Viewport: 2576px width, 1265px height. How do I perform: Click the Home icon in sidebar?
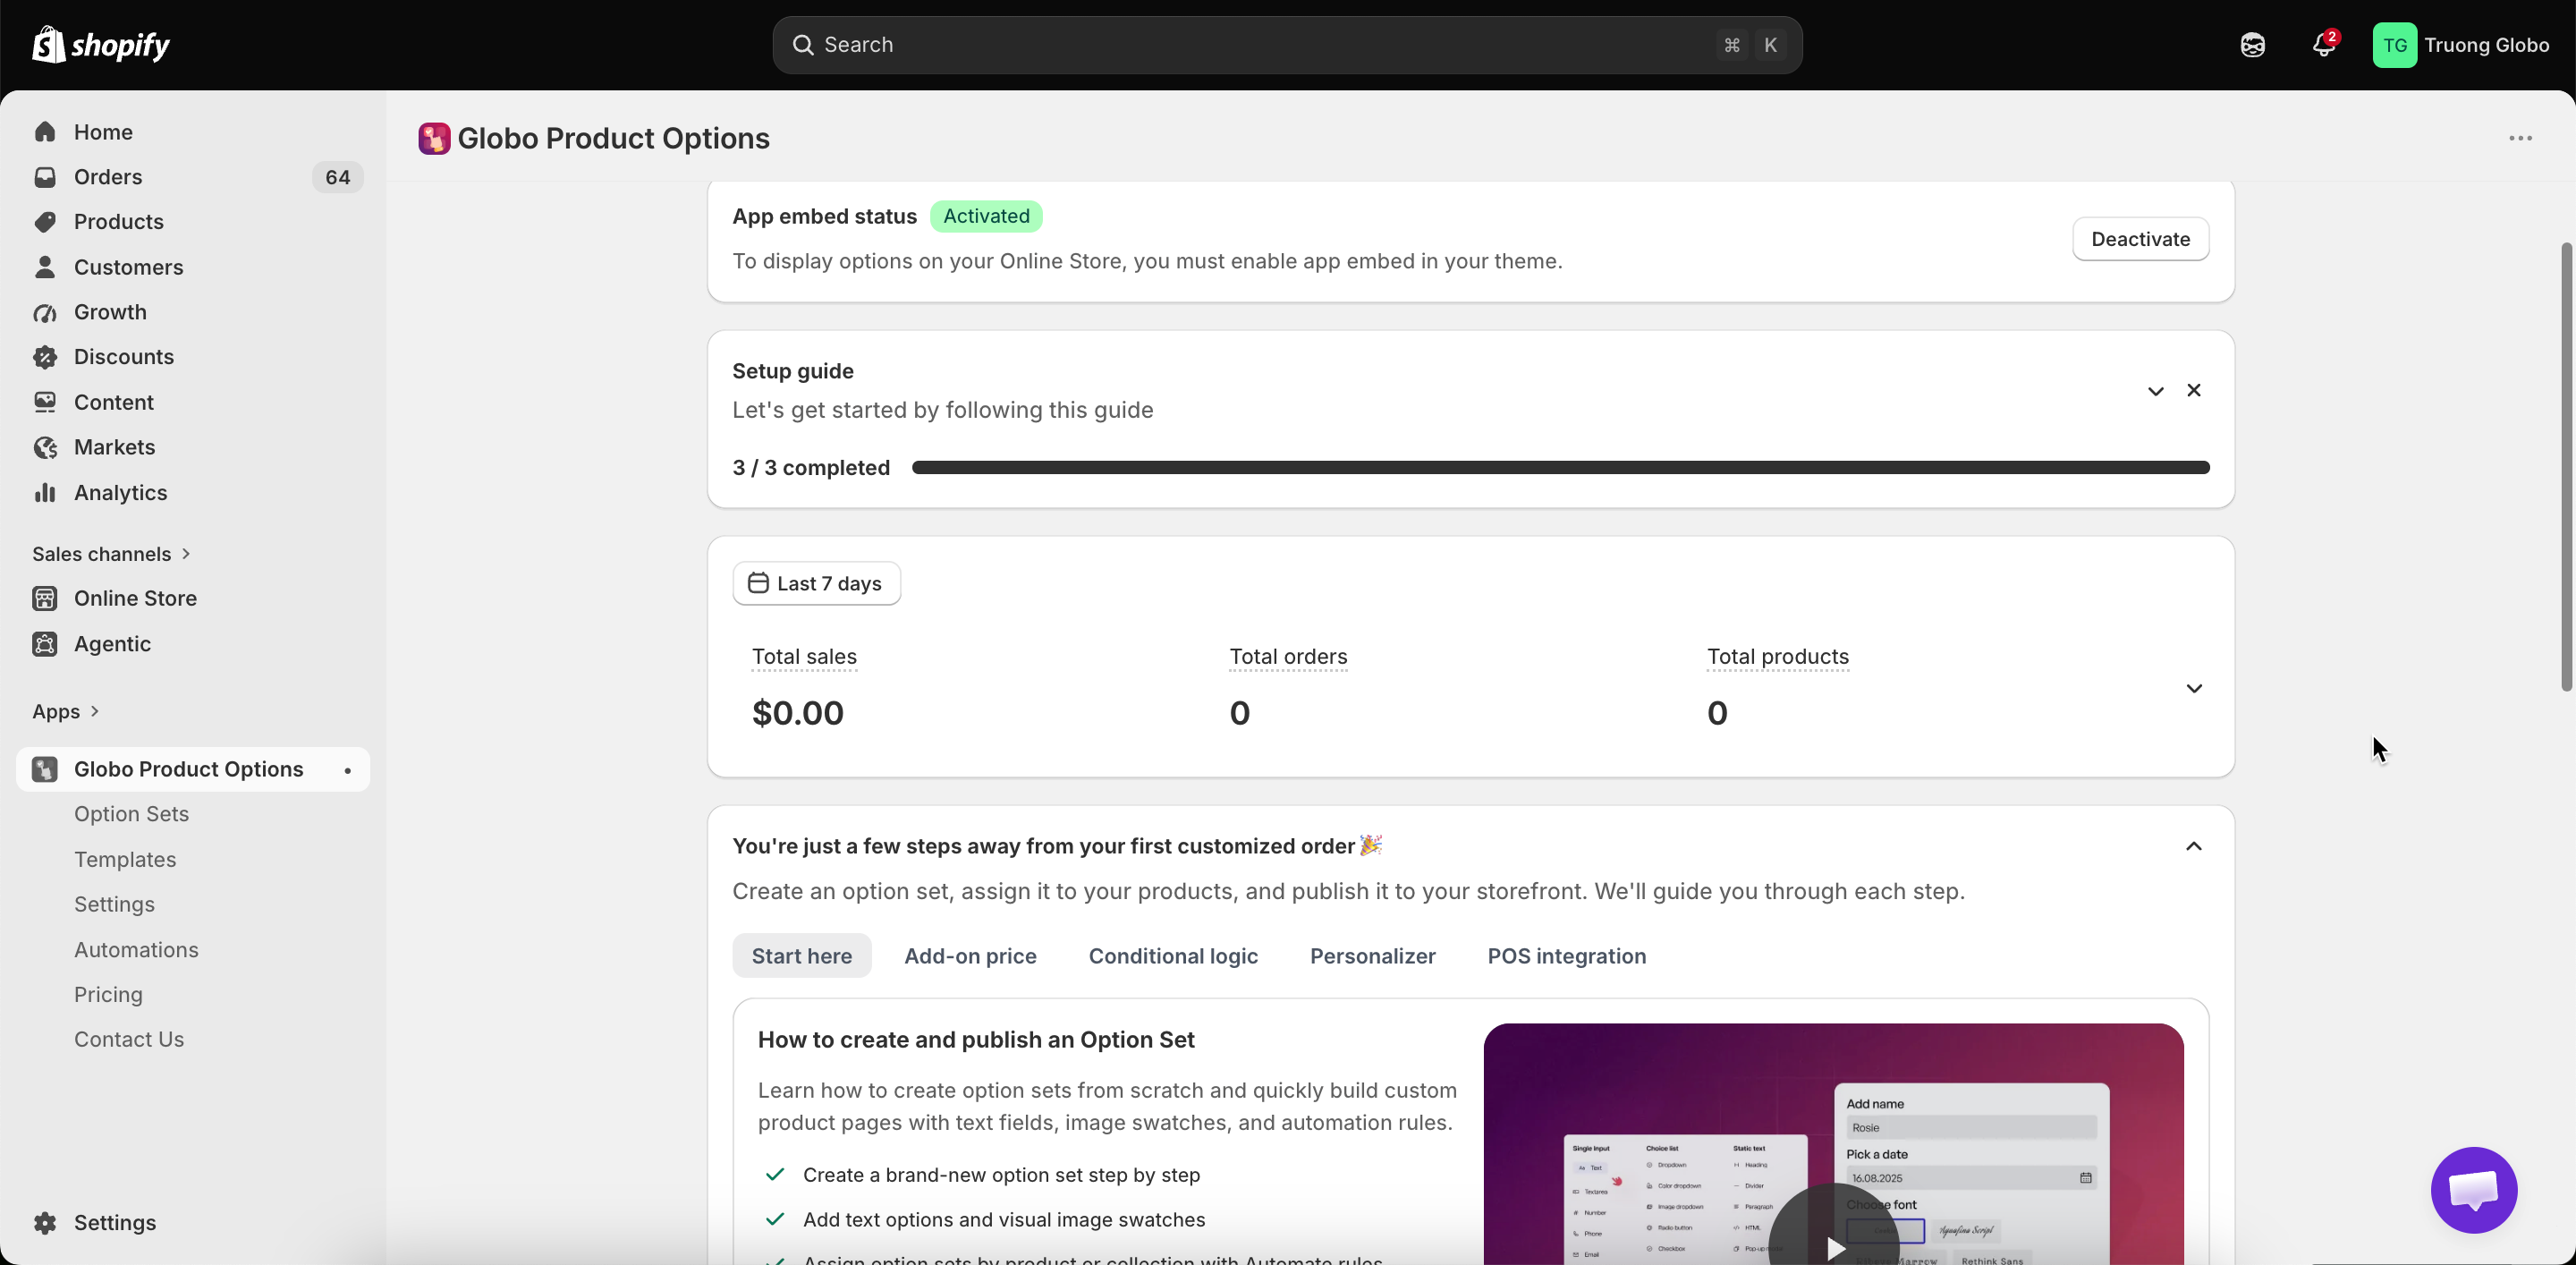tap(45, 132)
